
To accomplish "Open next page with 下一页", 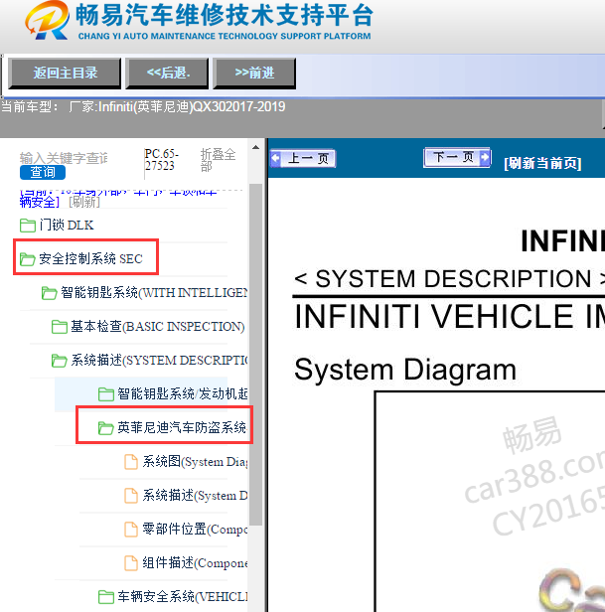I will pyautogui.click(x=457, y=157).
